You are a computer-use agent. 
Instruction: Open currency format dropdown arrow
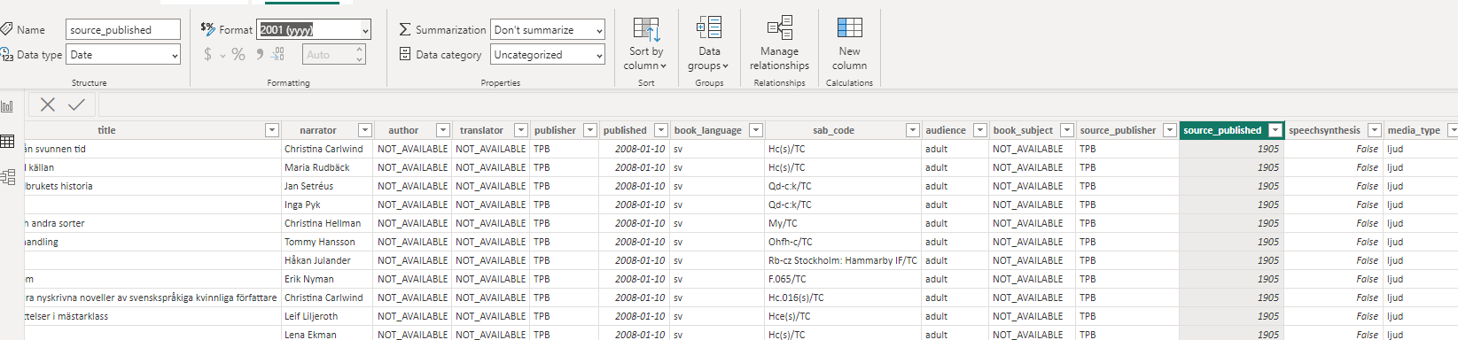pyautogui.click(x=222, y=56)
